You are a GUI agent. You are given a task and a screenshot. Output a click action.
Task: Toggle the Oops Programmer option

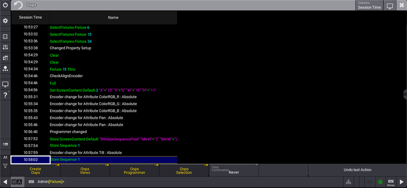point(134,171)
